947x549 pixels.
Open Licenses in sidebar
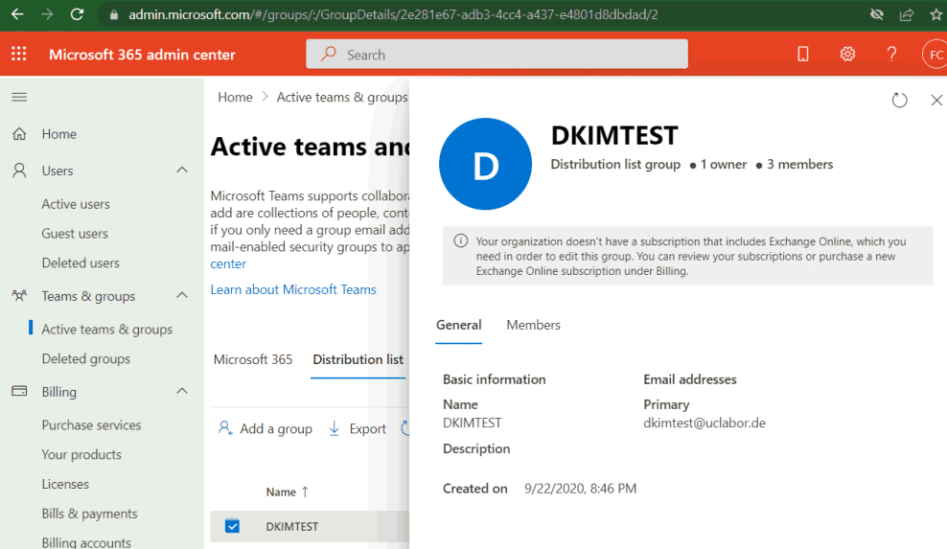pos(65,485)
